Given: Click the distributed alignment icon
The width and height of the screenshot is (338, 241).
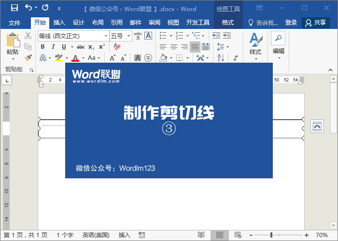Looking at the screenshot, I should pos(205,47).
